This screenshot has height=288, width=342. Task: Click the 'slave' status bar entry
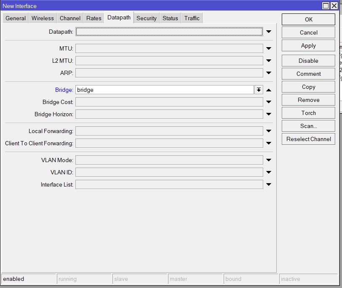tap(139, 279)
